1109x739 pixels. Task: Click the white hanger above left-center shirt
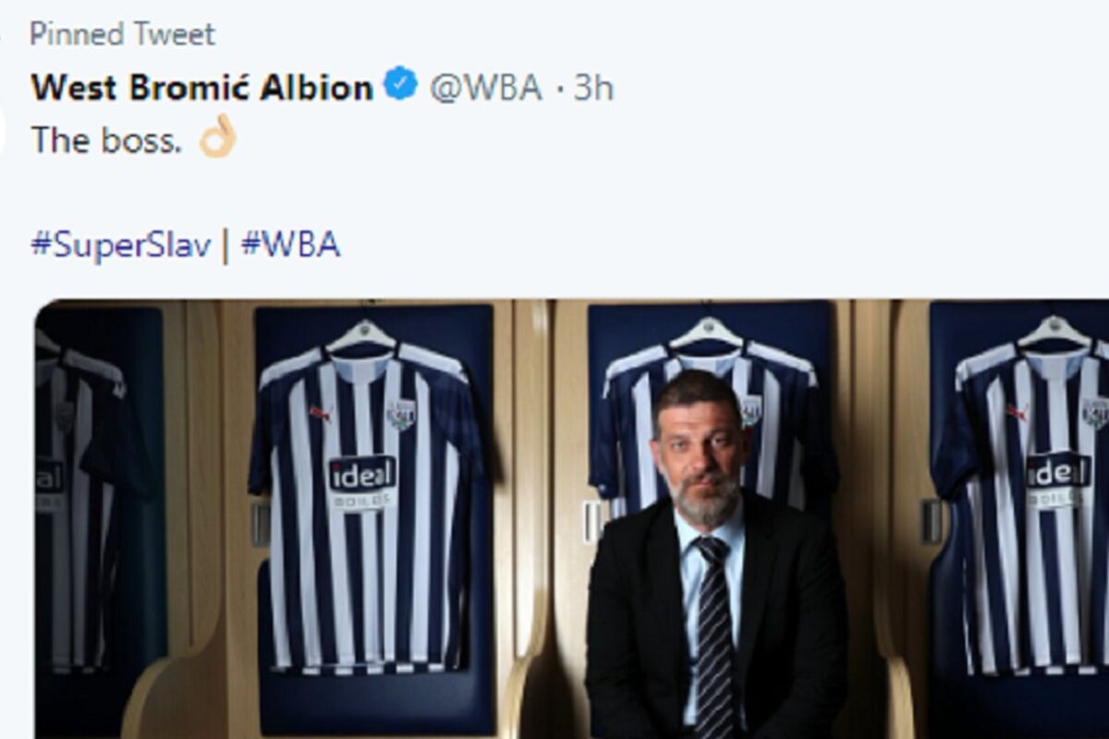tap(361, 333)
